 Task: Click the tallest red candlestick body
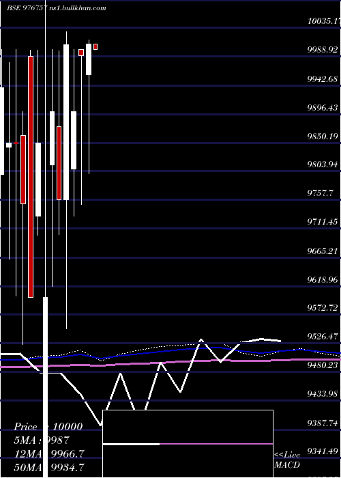tap(31, 176)
